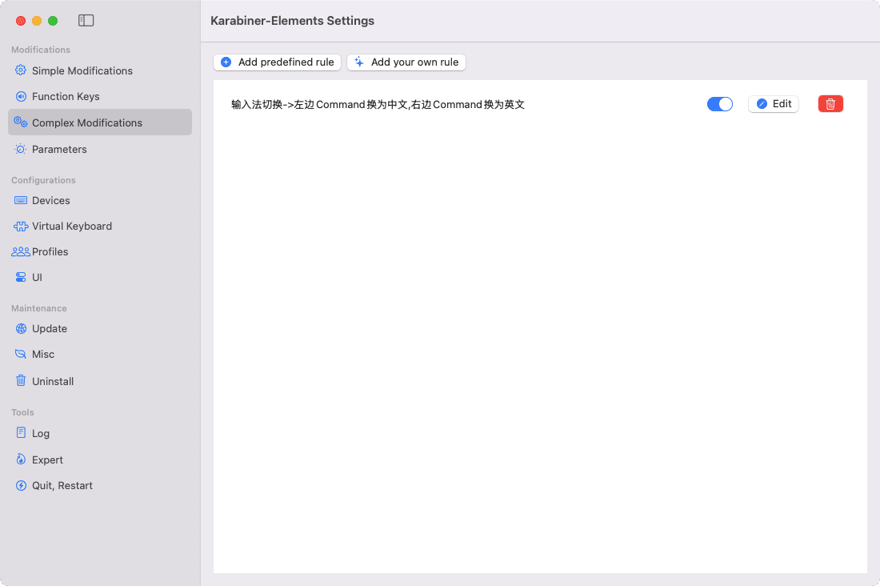Open Profiles via the people icon
The height and width of the screenshot is (586, 880).
coord(21,251)
